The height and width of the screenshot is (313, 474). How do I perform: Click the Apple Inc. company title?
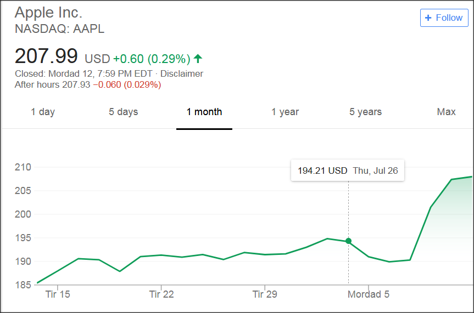[48, 12]
